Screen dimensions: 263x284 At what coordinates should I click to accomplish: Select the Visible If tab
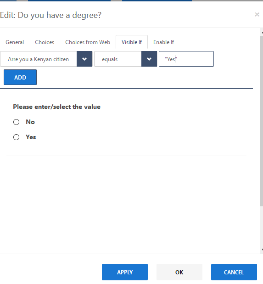(x=132, y=42)
